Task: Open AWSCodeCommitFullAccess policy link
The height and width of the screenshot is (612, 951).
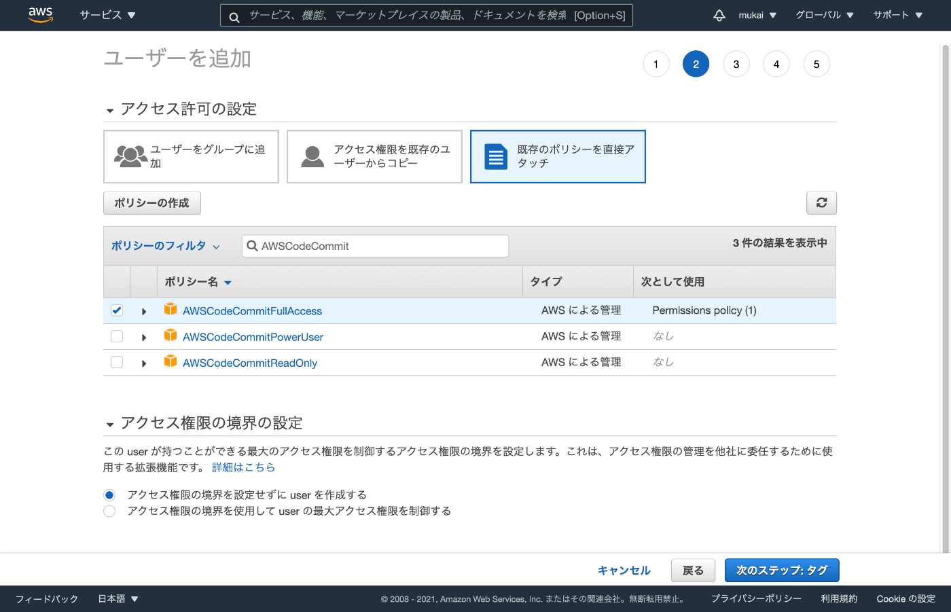Action: pos(253,311)
